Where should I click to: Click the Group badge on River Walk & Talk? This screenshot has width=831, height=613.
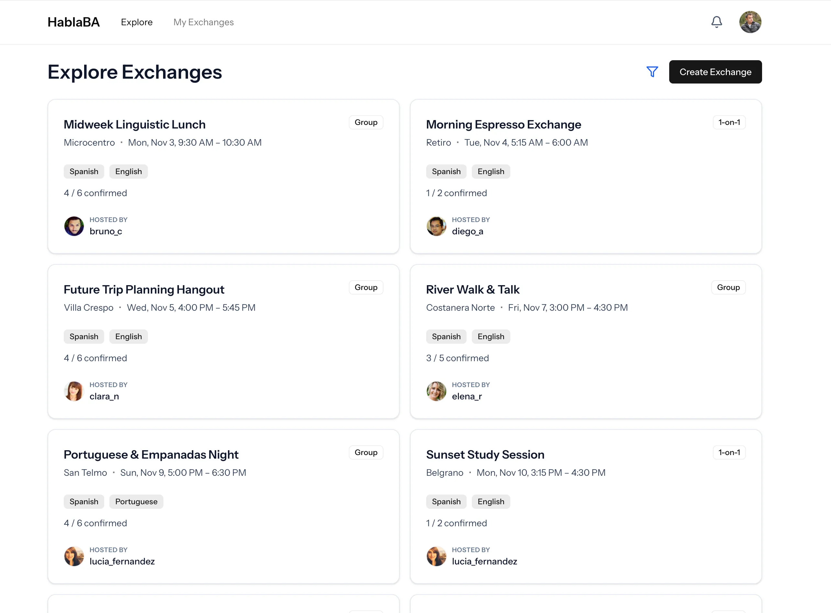pyautogui.click(x=728, y=287)
